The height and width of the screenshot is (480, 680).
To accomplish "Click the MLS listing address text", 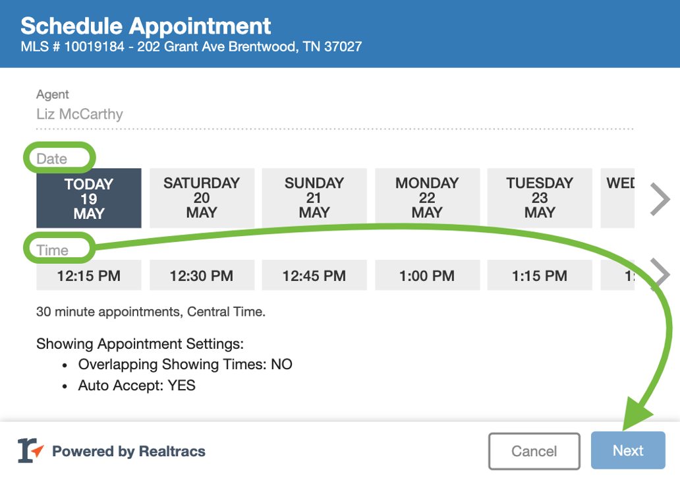I will point(190,47).
